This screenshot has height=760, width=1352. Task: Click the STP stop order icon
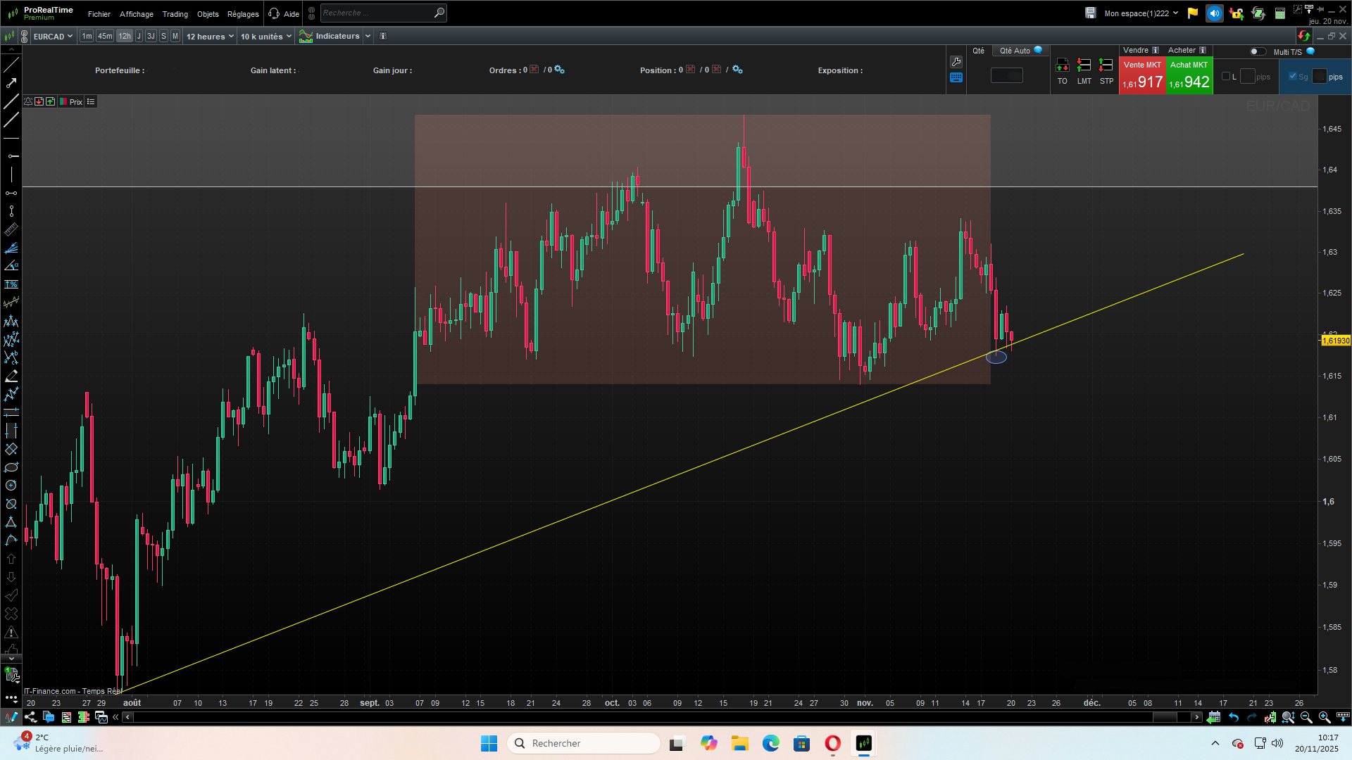[1106, 65]
